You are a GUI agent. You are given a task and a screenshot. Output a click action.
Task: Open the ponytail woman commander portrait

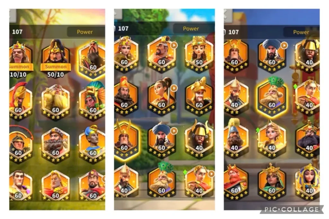click(x=162, y=96)
